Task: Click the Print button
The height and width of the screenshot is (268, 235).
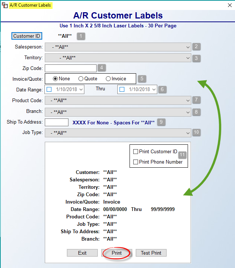Action: 117,253
